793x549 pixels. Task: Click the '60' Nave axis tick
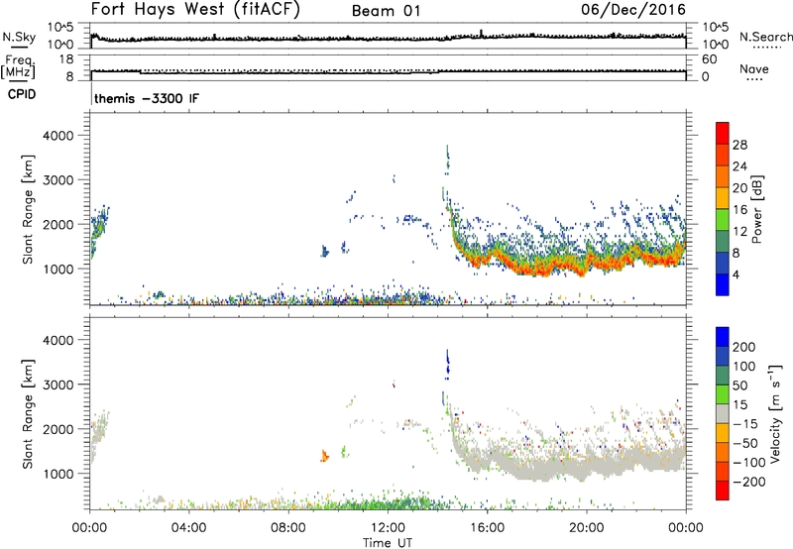pos(709,59)
